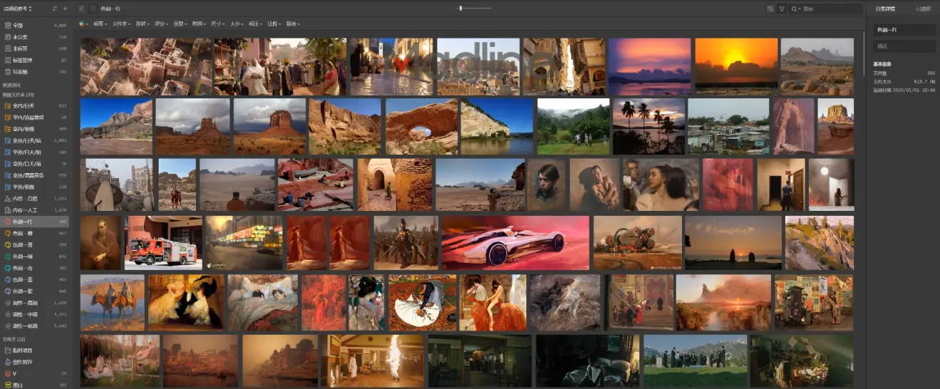Open the 注释 filter dropdown
The height and width of the screenshot is (389, 940).
click(x=274, y=24)
